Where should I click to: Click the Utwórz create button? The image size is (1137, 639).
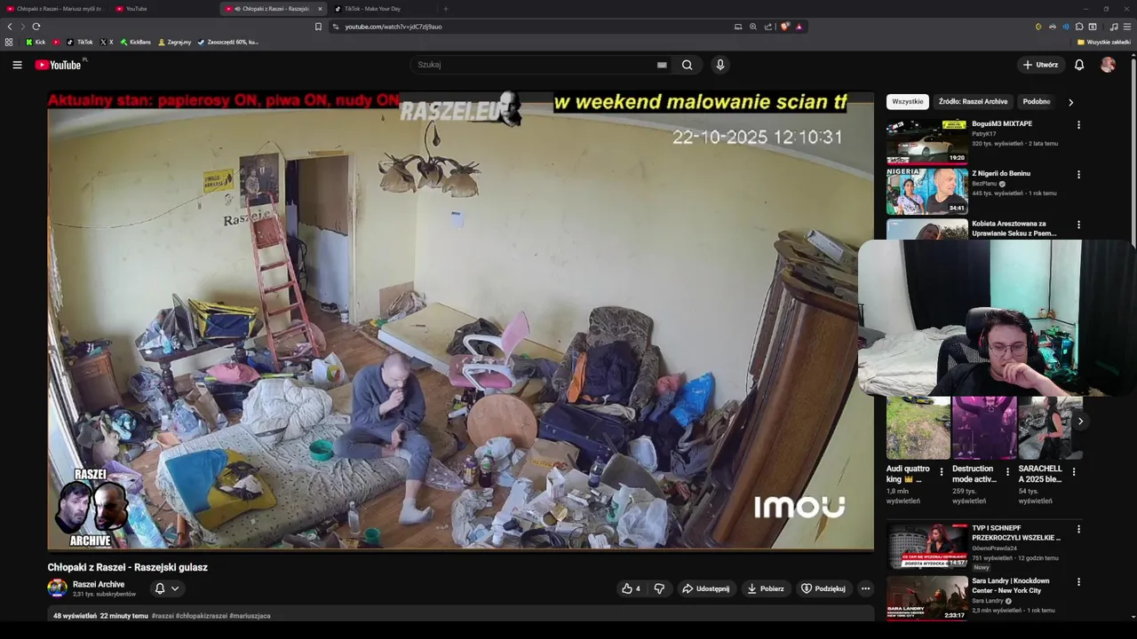[x=1040, y=65]
